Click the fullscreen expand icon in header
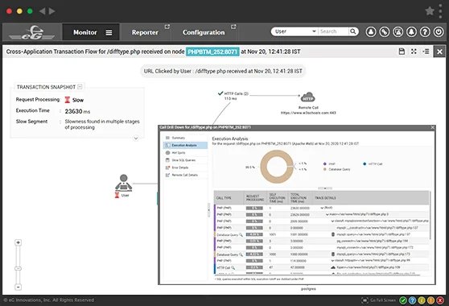449x306 pixels. (414, 52)
